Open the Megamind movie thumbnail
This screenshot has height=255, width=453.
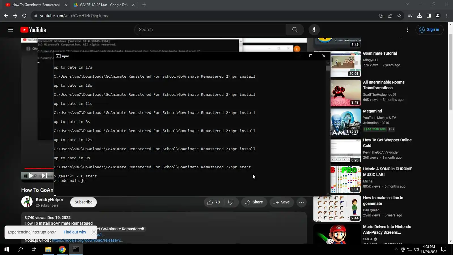pos(346,122)
